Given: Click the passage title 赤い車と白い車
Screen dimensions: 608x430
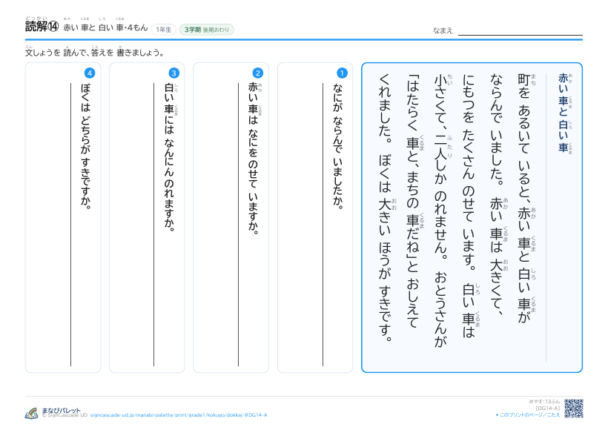Looking at the screenshot, I should click(x=563, y=113).
